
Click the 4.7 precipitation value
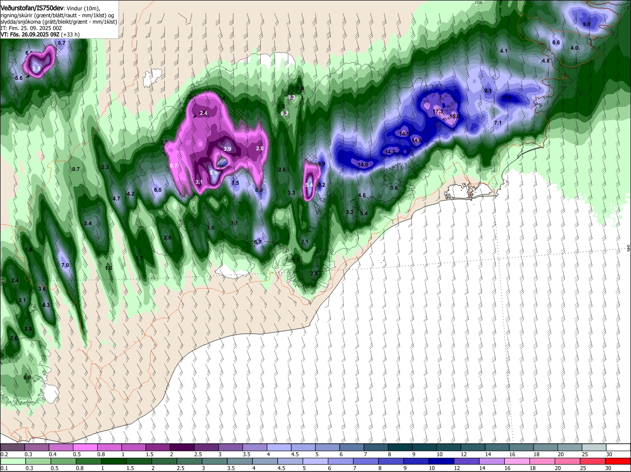[116, 199]
